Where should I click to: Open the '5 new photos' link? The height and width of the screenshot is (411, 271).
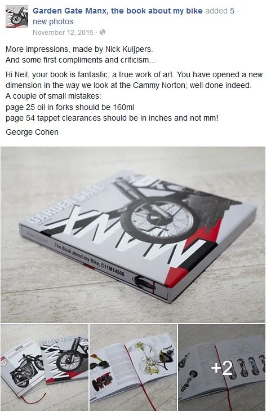pos(134,16)
